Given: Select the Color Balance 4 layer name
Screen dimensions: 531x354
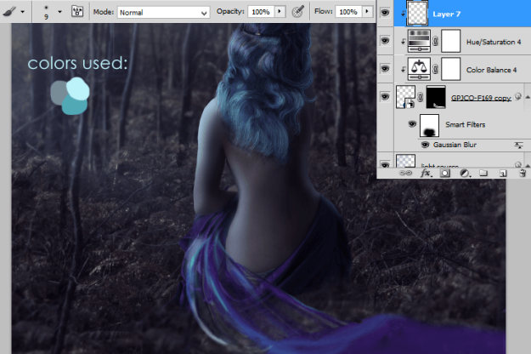Looking at the screenshot, I should tap(491, 70).
